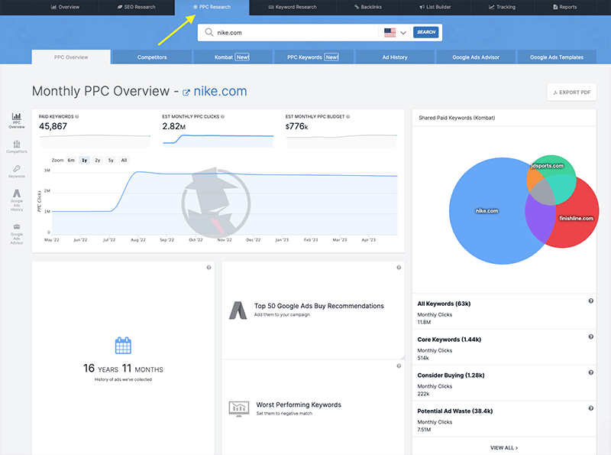Click finishline.com red circle in Venn

point(577,219)
